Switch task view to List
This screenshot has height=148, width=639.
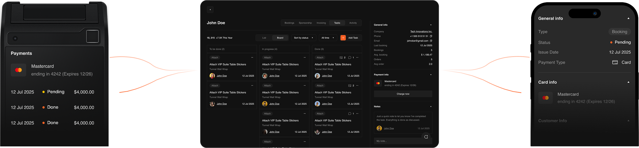tap(264, 38)
